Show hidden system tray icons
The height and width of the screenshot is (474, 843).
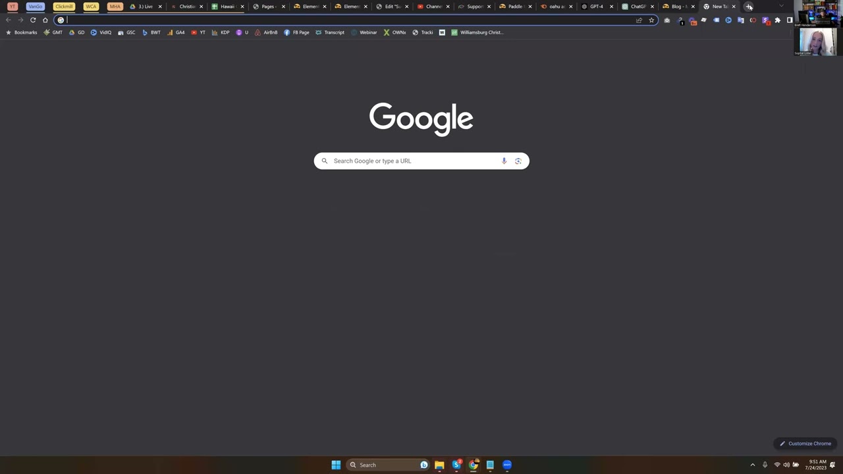753,465
